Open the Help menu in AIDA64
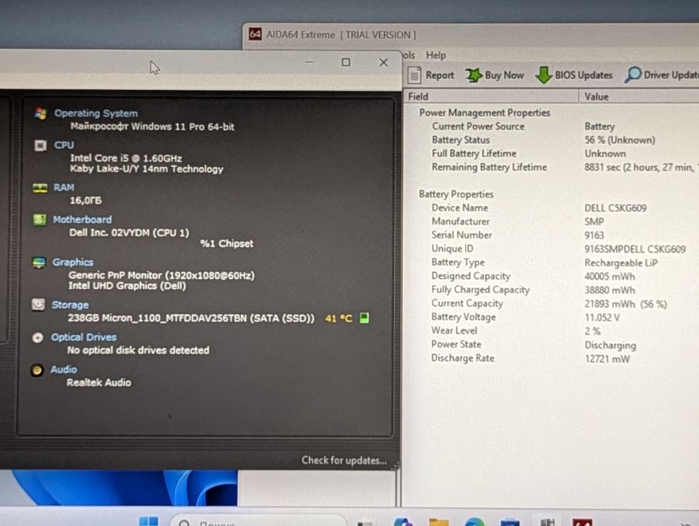This screenshot has width=699, height=526. click(436, 55)
